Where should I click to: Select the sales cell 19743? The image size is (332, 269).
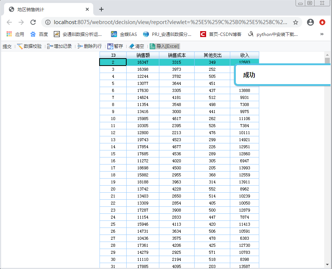[x=143, y=140]
